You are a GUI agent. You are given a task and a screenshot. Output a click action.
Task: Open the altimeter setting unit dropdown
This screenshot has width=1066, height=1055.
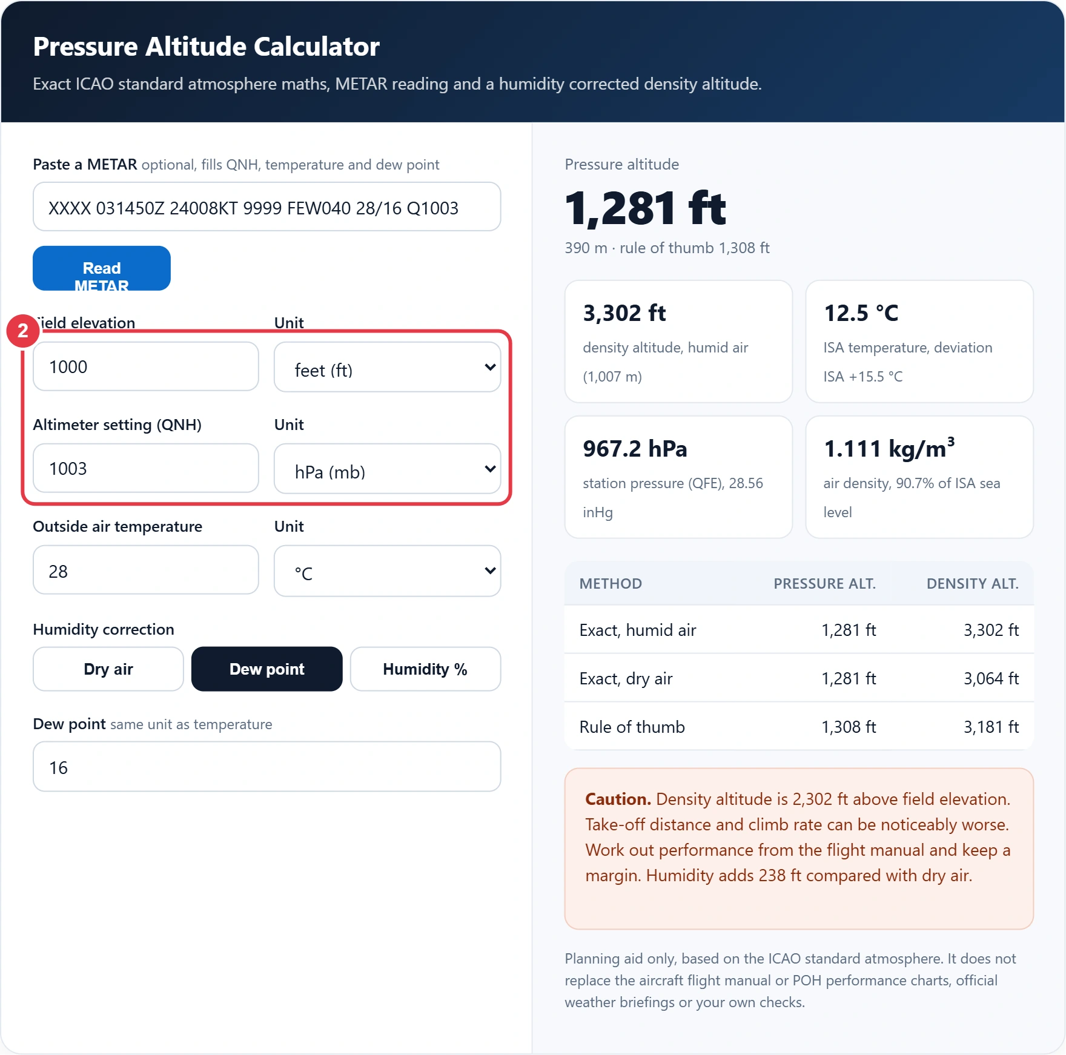coord(388,469)
